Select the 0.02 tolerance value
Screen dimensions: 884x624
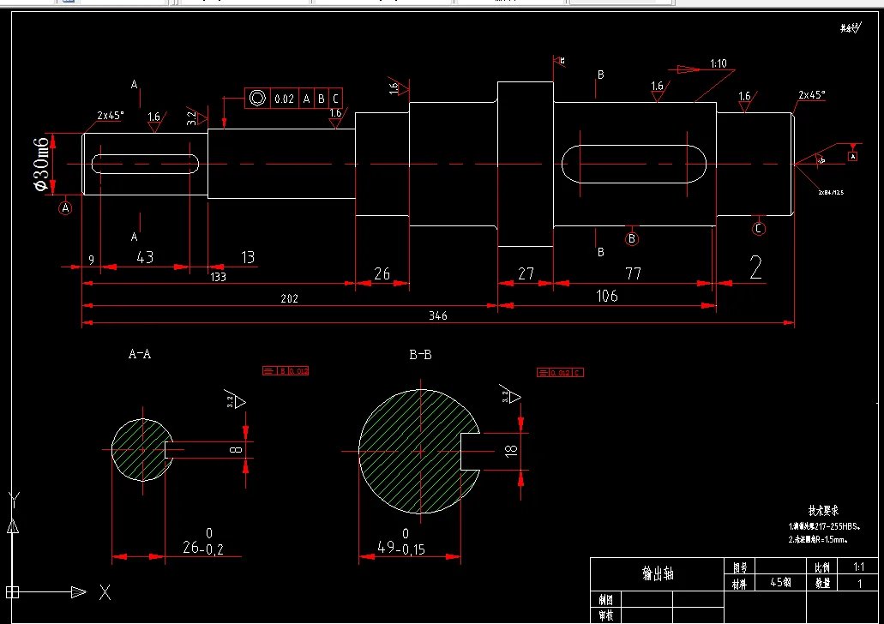(x=284, y=99)
